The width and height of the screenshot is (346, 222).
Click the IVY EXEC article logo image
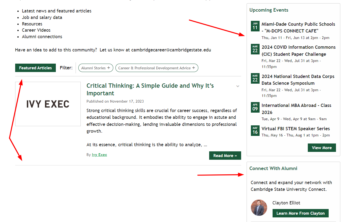[x=48, y=104]
